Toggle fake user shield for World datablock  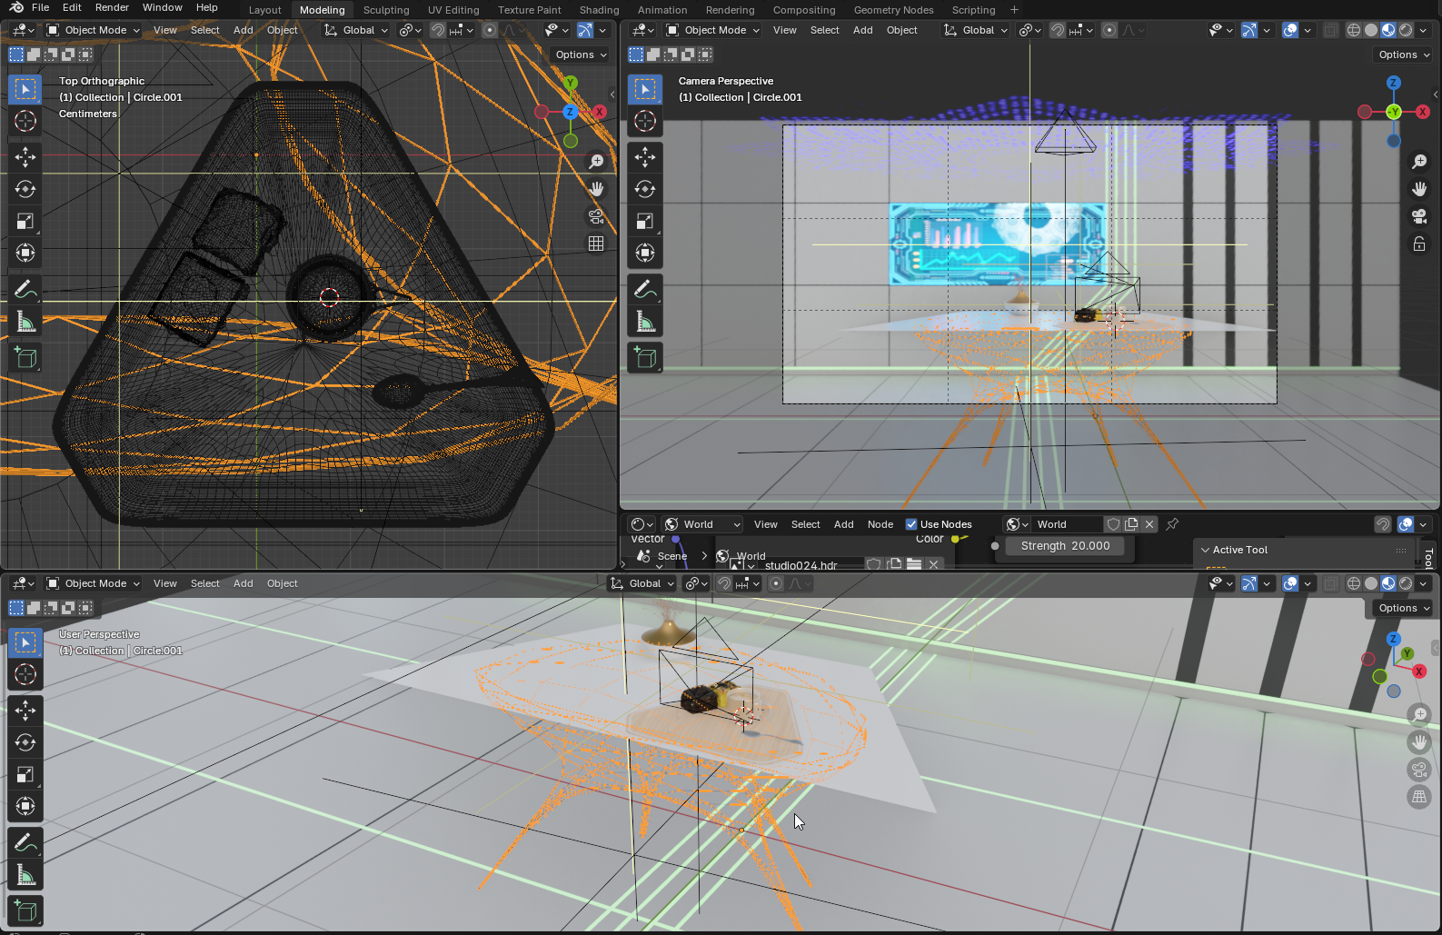(1113, 524)
